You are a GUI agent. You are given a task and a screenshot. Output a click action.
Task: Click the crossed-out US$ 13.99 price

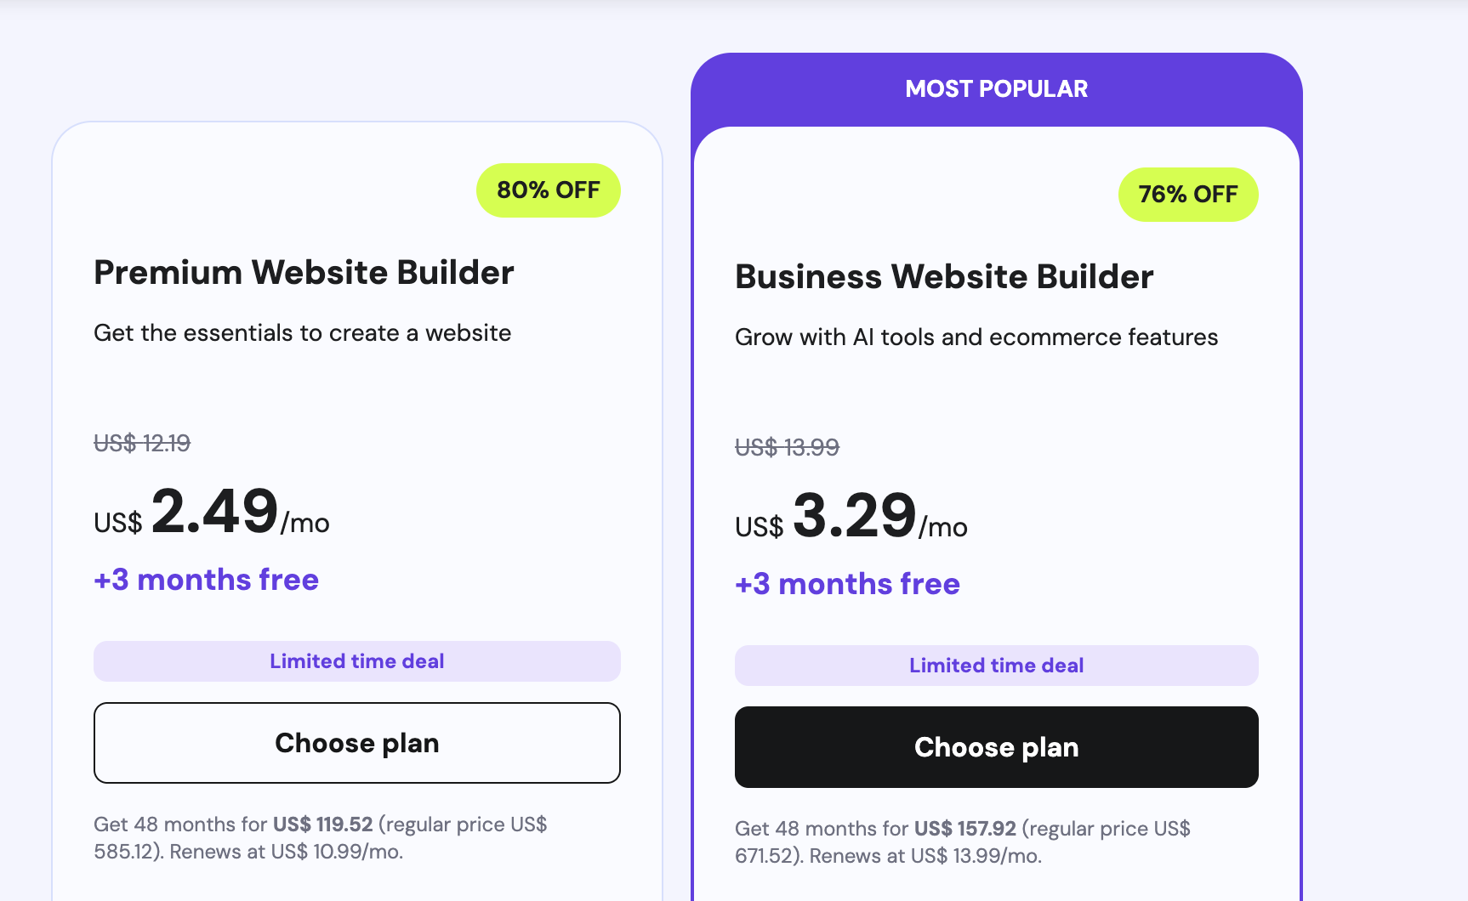786,446
